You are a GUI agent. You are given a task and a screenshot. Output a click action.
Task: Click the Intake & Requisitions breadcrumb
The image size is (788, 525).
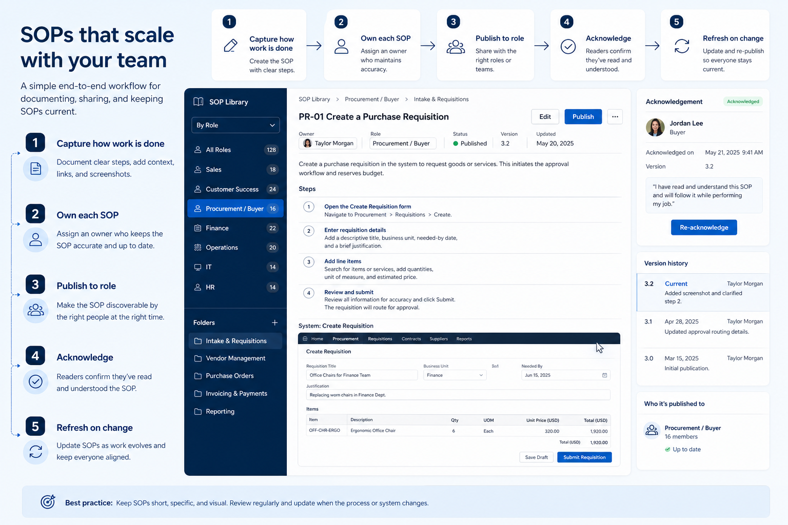[441, 99]
